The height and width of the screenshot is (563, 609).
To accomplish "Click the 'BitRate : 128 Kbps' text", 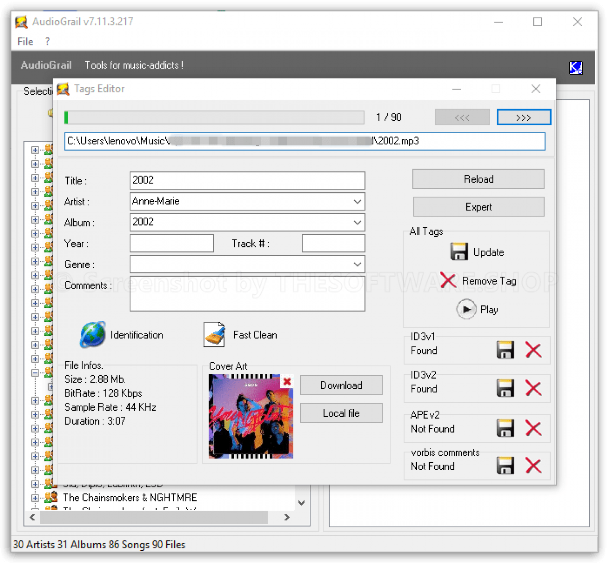I will click(x=103, y=393).
